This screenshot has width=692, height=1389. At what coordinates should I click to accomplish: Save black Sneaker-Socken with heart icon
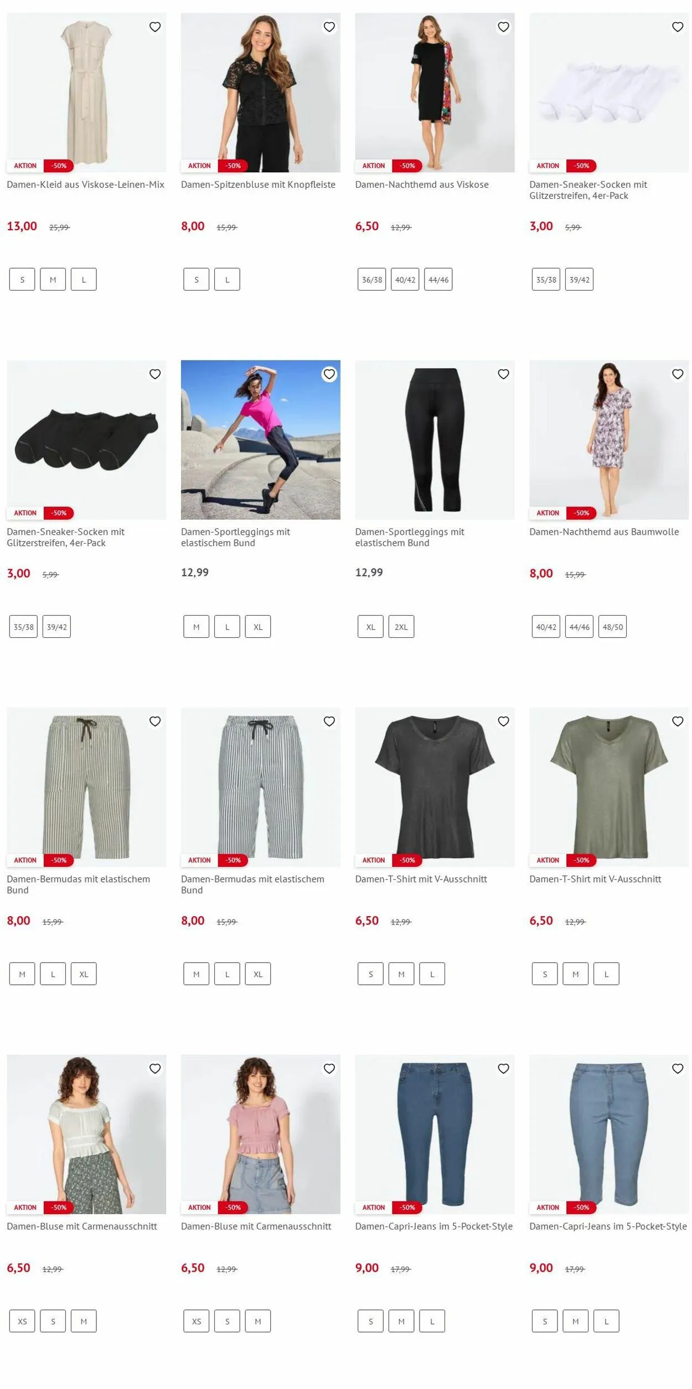click(155, 374)
